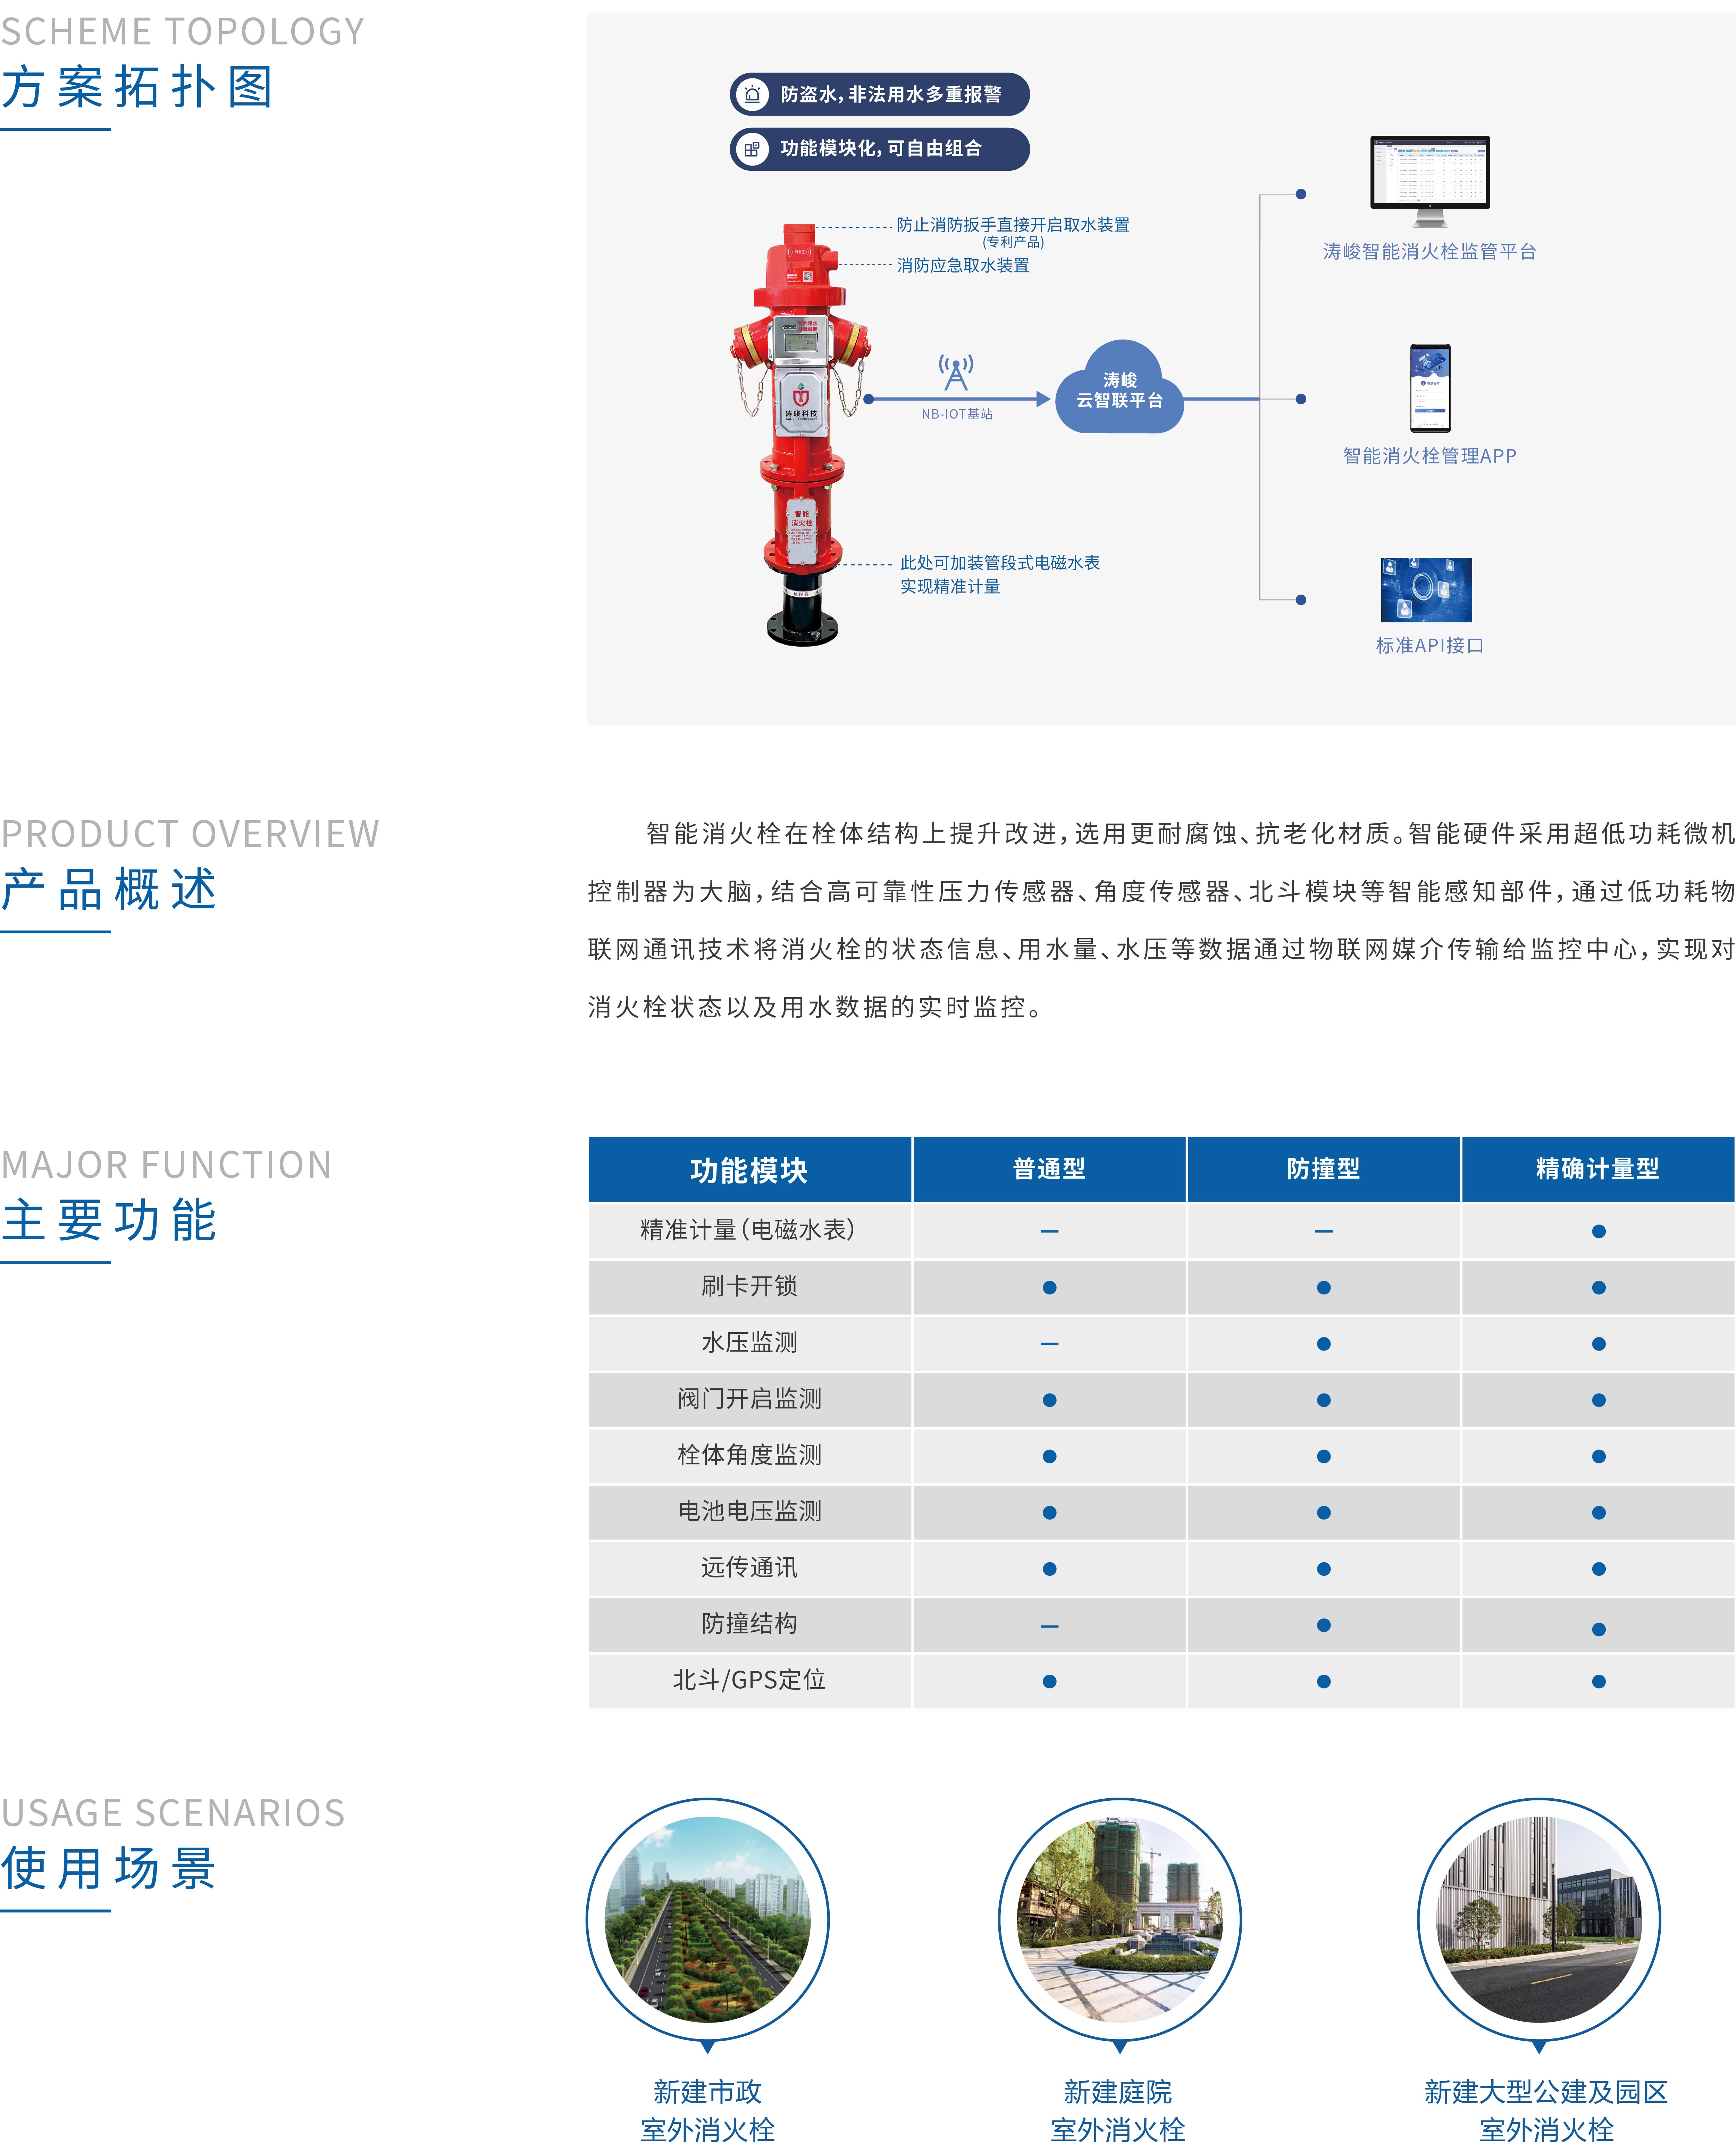
Task: Click the 精确计量型 column header
Action: (x=1597, y=1168)
